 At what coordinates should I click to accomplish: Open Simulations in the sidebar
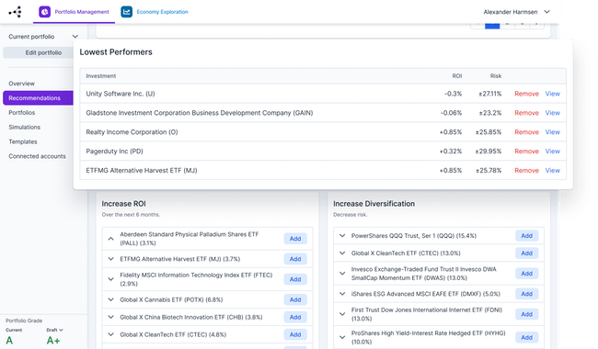[25, 127]
